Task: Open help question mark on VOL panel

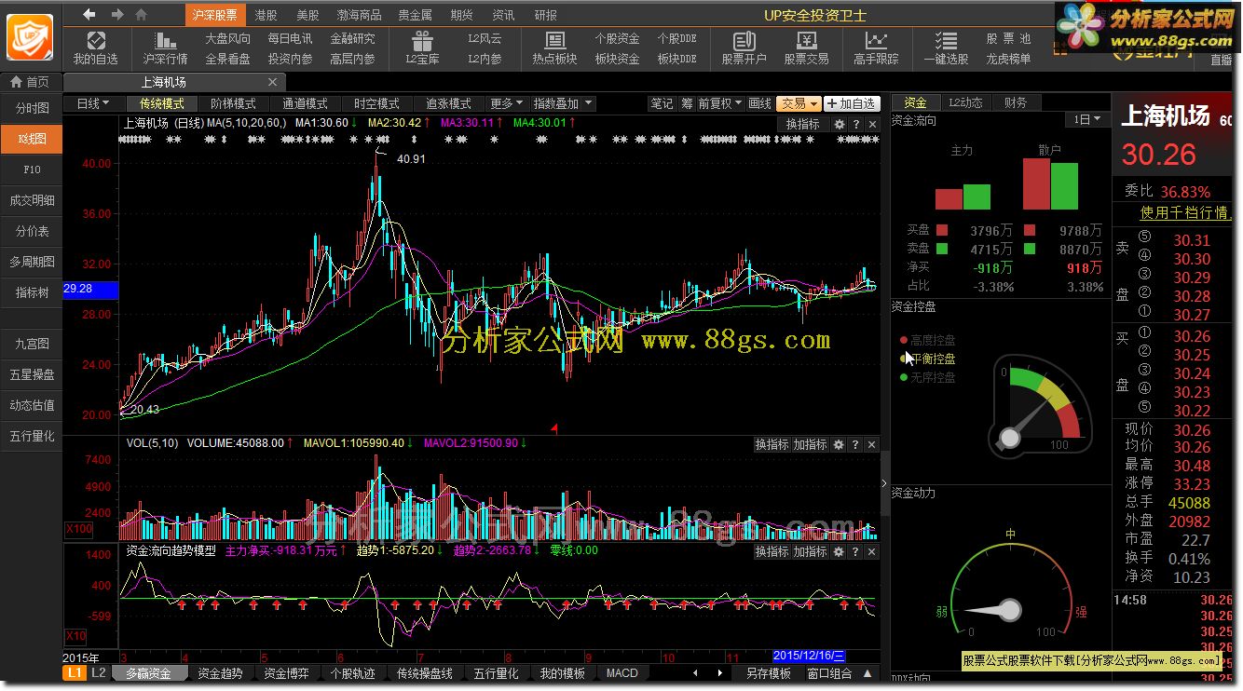Action: click(855, 445)
